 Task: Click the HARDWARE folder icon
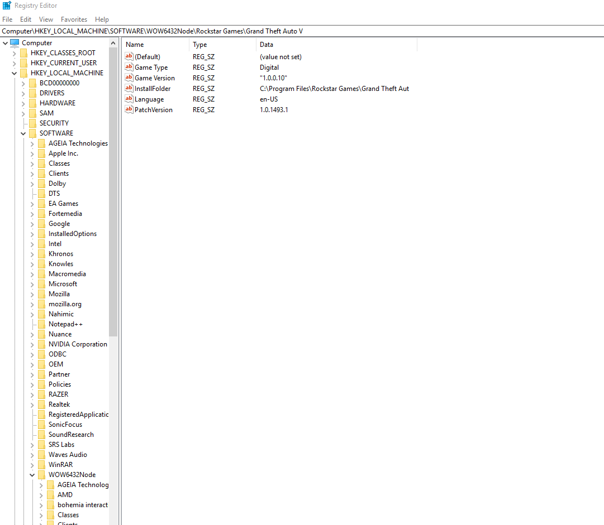point(33,103)
